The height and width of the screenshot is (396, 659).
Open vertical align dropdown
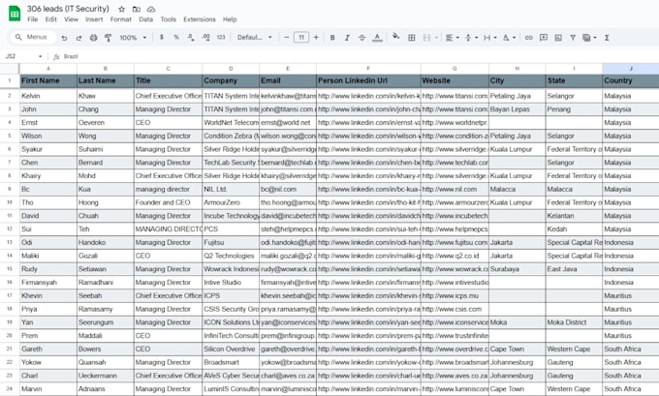471,38
